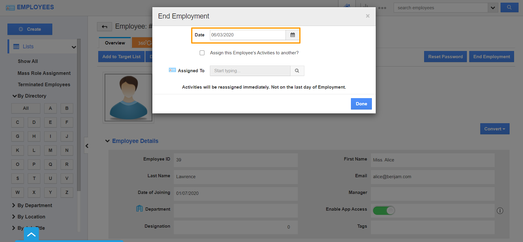Click the Done button
This screenshot has height=242, width=523.
[361, 104]
